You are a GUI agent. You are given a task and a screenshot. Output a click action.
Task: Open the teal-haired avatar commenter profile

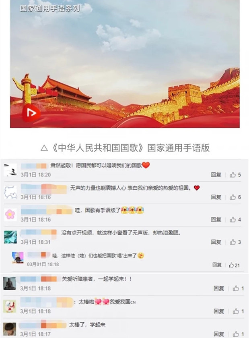coord(10,237)
